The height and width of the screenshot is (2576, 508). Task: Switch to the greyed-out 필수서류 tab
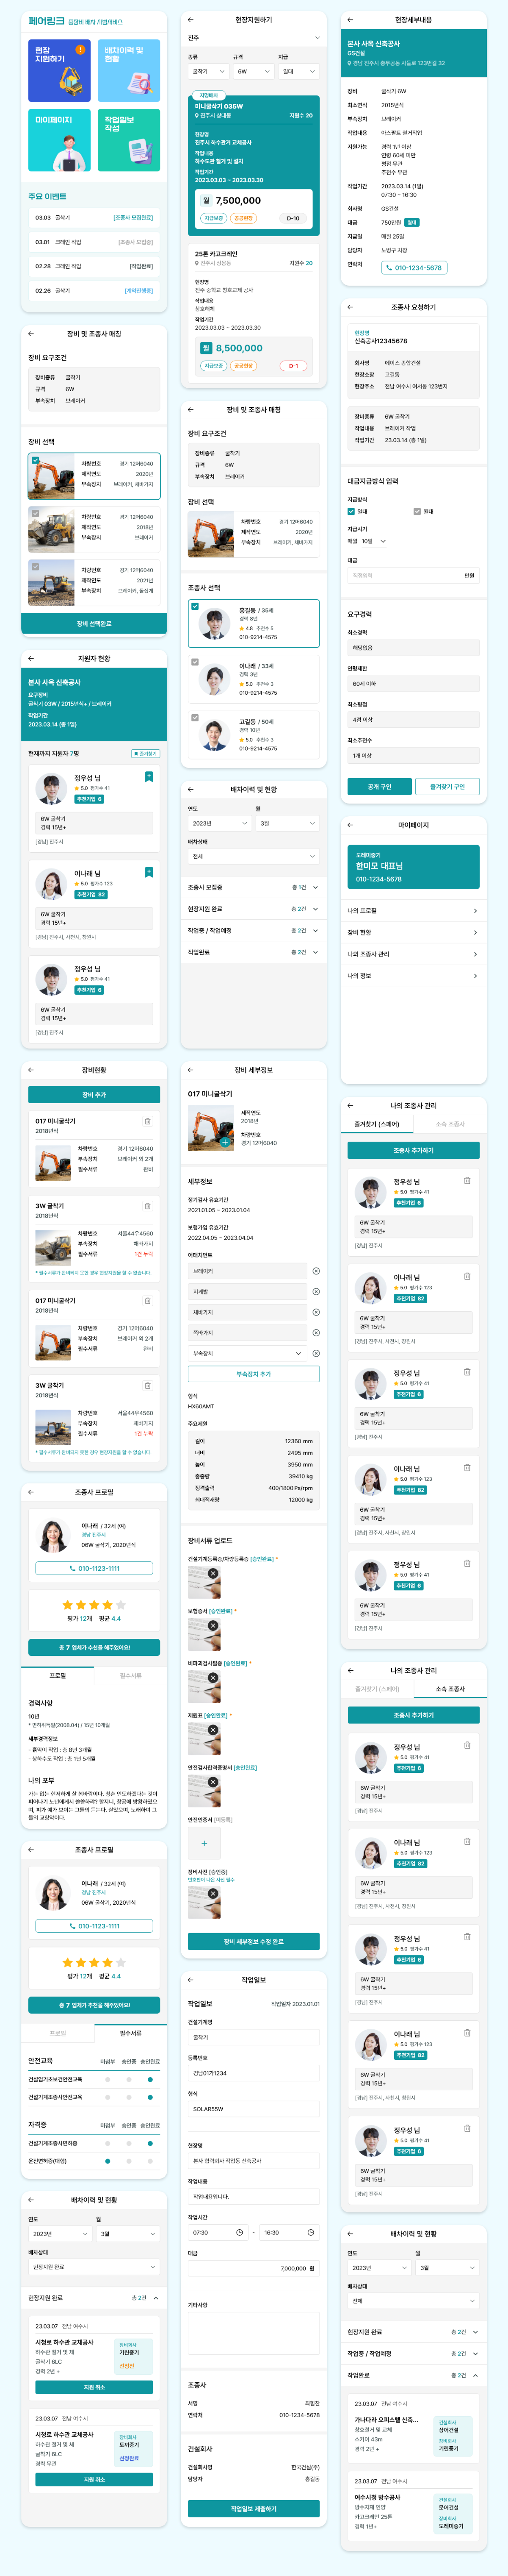(131, 1676)
